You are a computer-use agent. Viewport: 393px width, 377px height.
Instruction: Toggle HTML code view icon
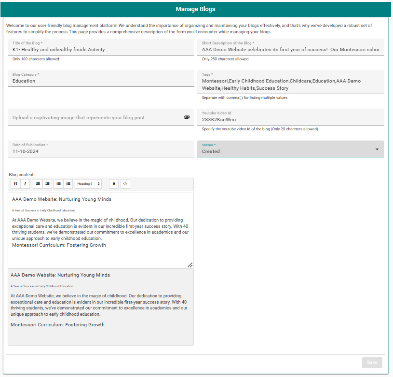pos(125,183)
